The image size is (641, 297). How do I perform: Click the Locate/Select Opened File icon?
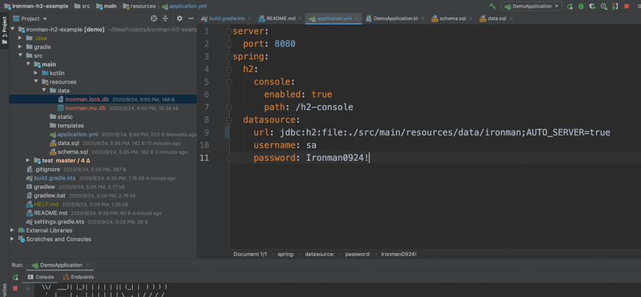tap(154, 18)
